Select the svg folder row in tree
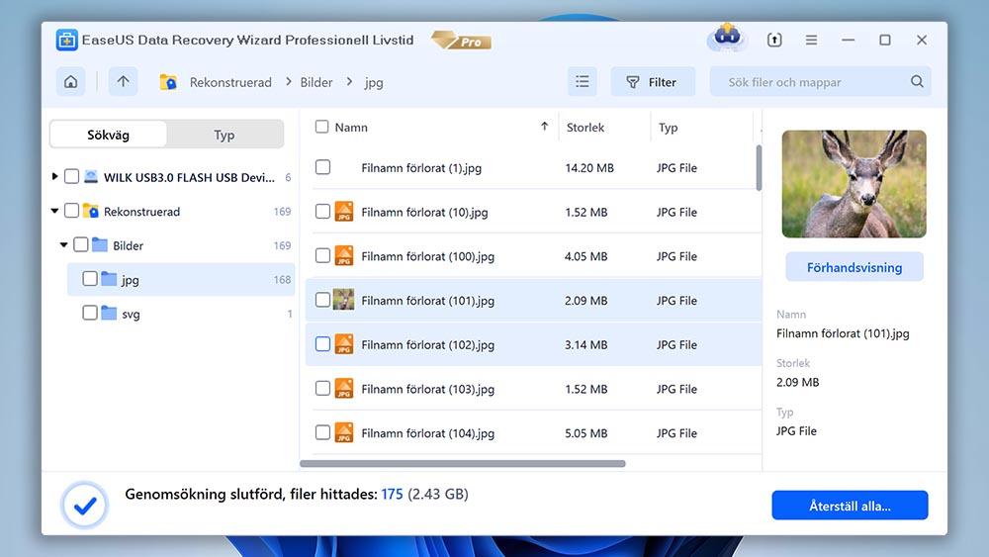 pos(181,313)
